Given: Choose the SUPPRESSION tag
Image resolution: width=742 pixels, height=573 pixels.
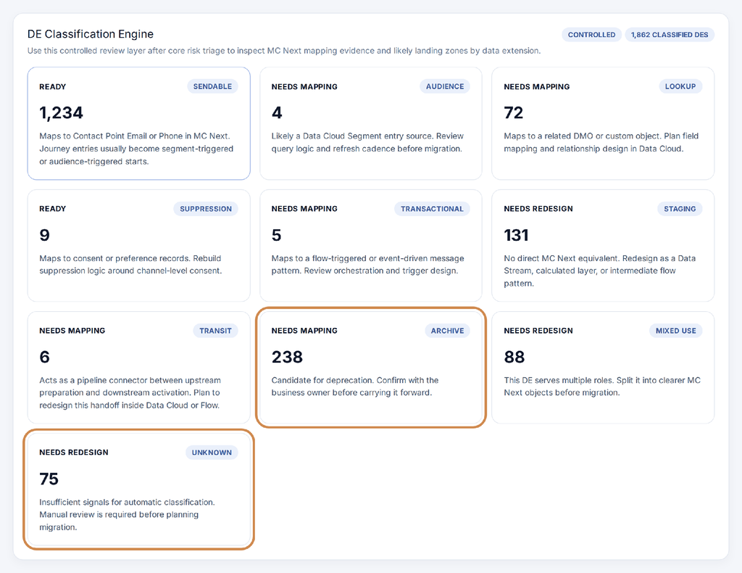Looking at the screenshot, I should (x=206, y=209).
